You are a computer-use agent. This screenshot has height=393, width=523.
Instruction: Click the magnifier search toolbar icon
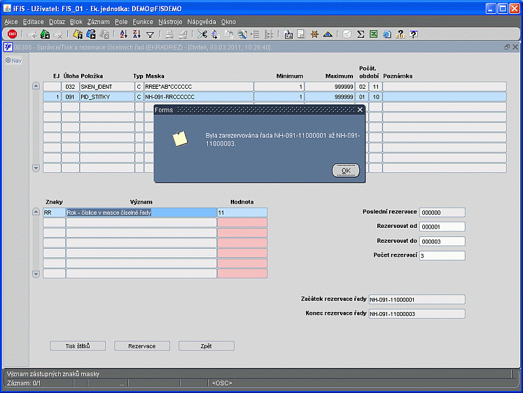[x=242, y=34]
